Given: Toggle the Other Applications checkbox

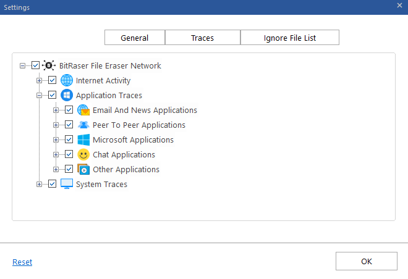Looking at the screenshot, I should tap(69, 169).
